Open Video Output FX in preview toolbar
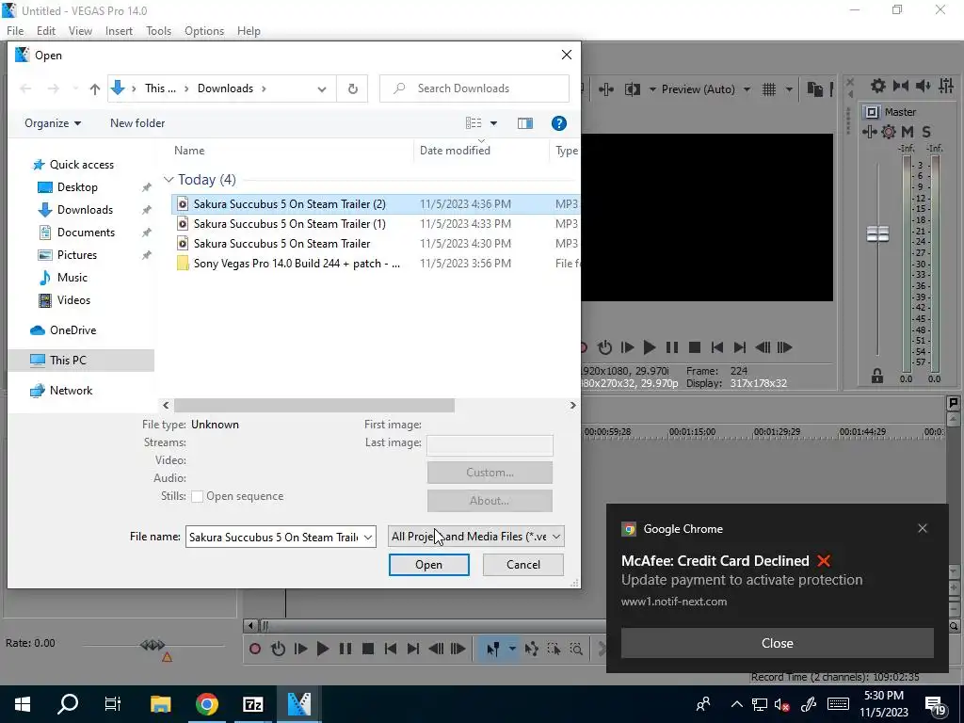Image resolution: width=964 pixels, height=723 pixels. click(606, 89)
